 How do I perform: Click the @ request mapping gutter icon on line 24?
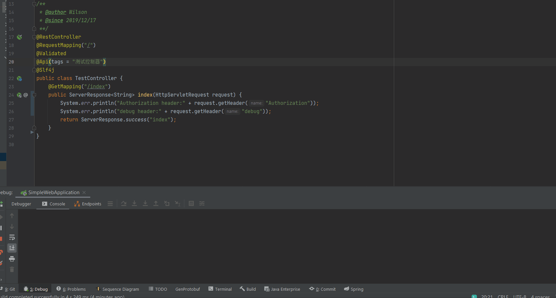click(x=25, y=95)
